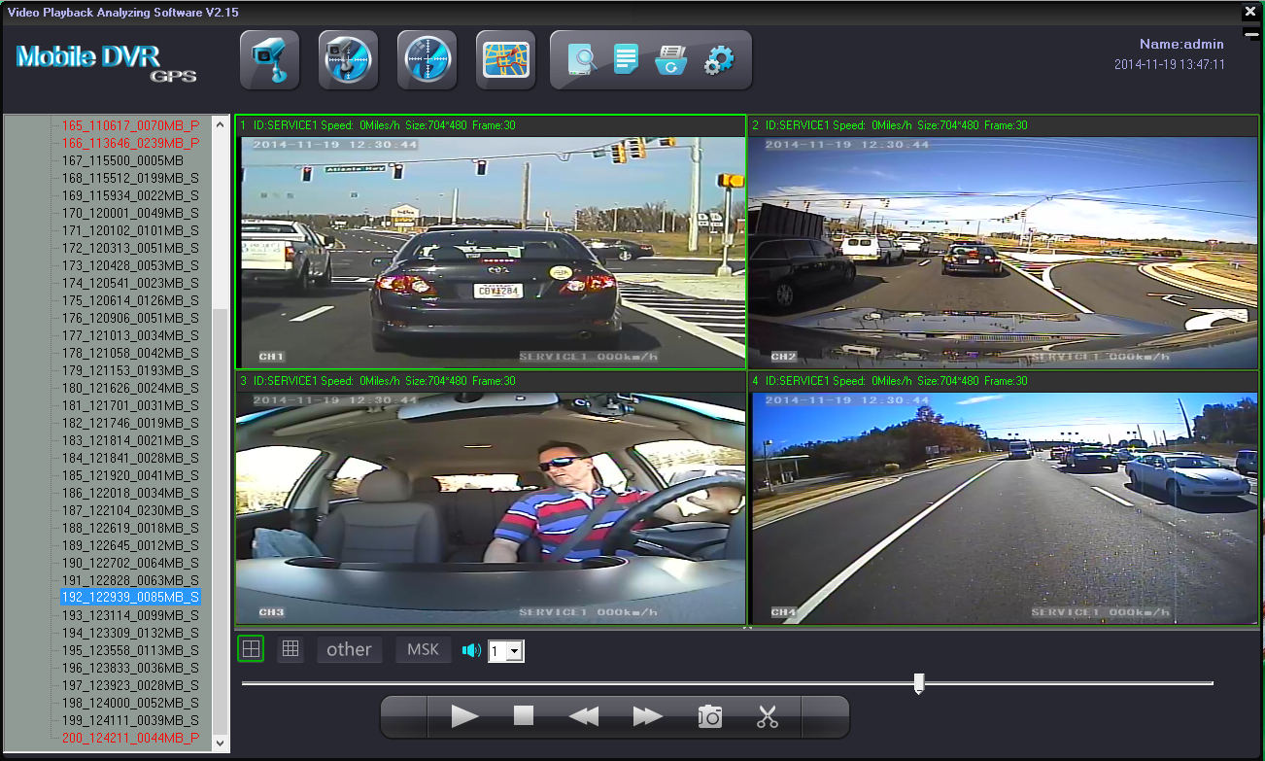Open the GPS crosshair tracking icon
Image resolution: width=1265 pixels, height=761 pixels.
pyautogui.click(x=427, y=60)
